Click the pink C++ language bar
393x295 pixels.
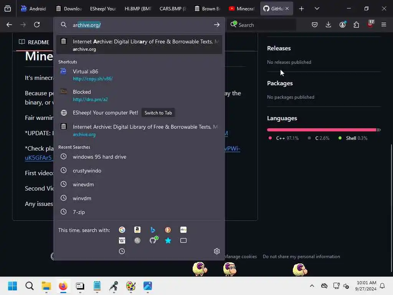(x=322, y=130)
